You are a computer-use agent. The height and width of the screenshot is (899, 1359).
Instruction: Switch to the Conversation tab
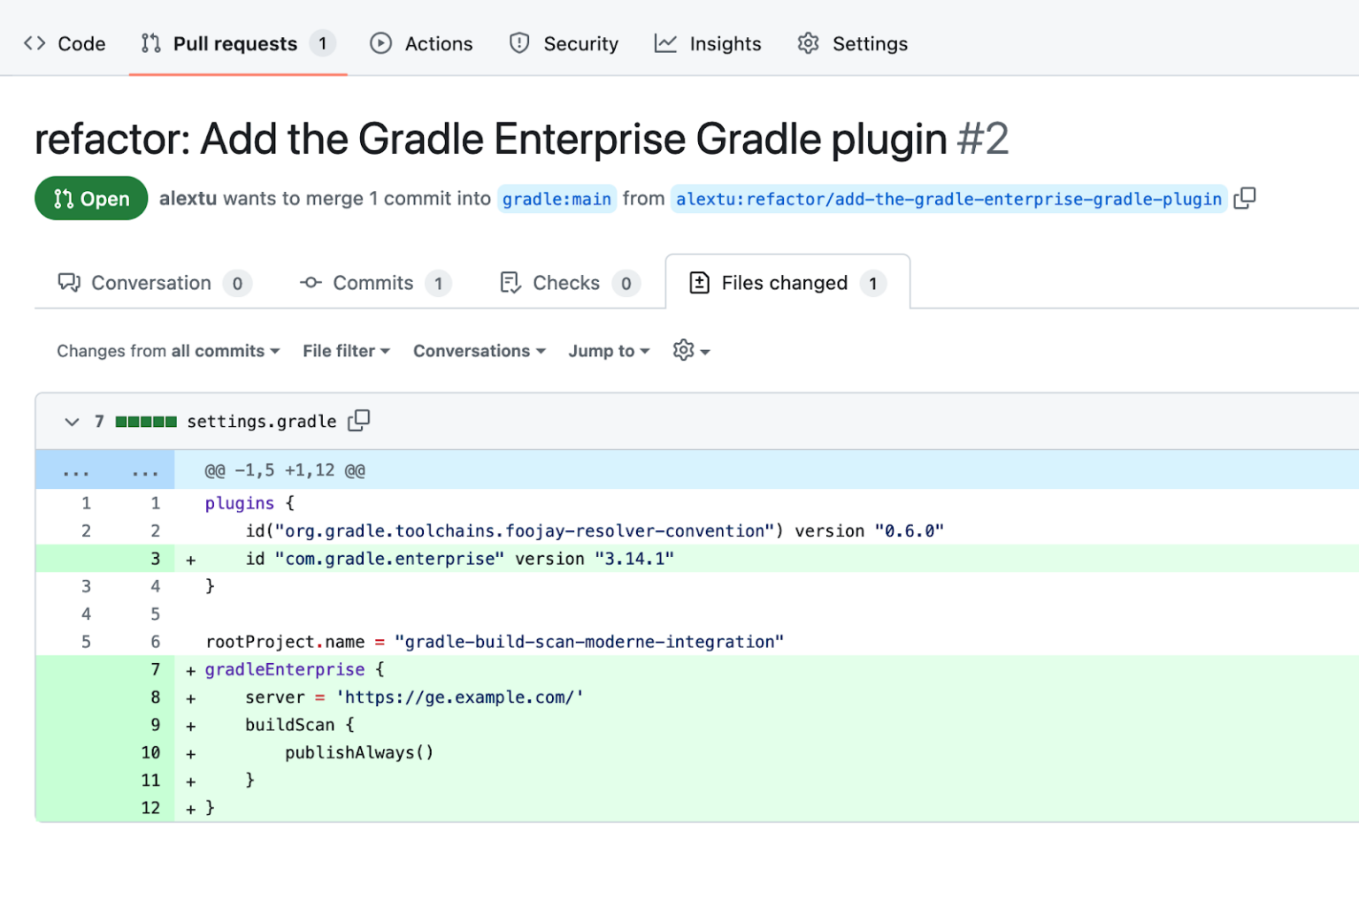[x=151, y=283]
